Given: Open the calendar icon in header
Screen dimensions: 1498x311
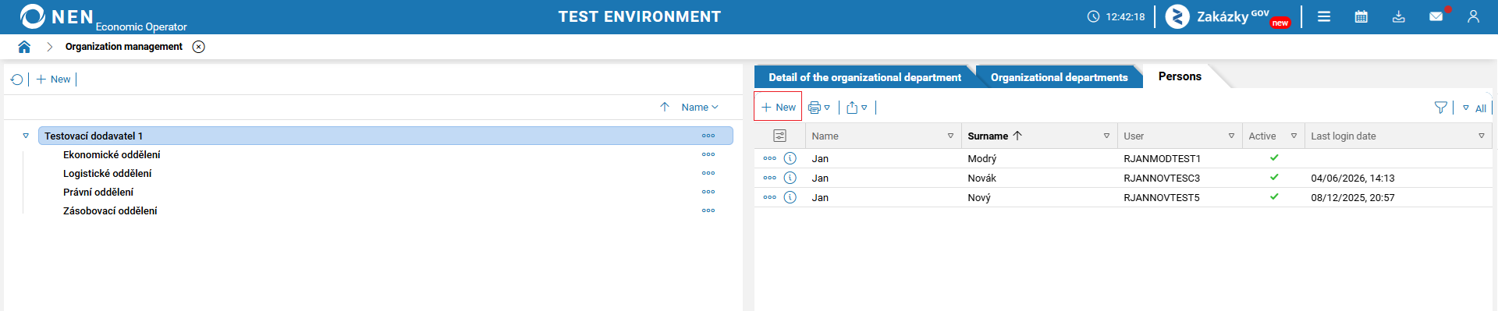Looking at the screenshot, I should tap(1361, 16).
